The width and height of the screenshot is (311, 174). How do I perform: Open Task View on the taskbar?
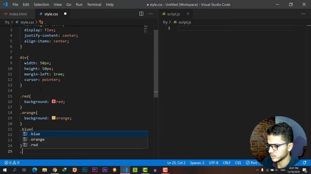(x=24, y=170)
